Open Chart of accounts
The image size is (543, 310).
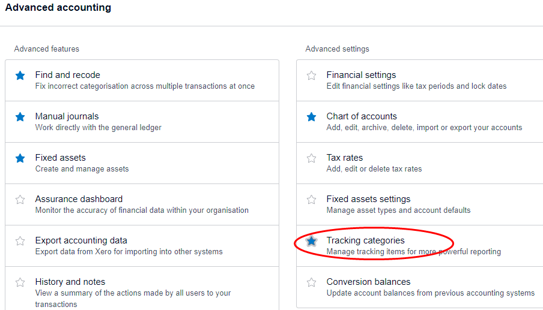(x=362, y=116)
